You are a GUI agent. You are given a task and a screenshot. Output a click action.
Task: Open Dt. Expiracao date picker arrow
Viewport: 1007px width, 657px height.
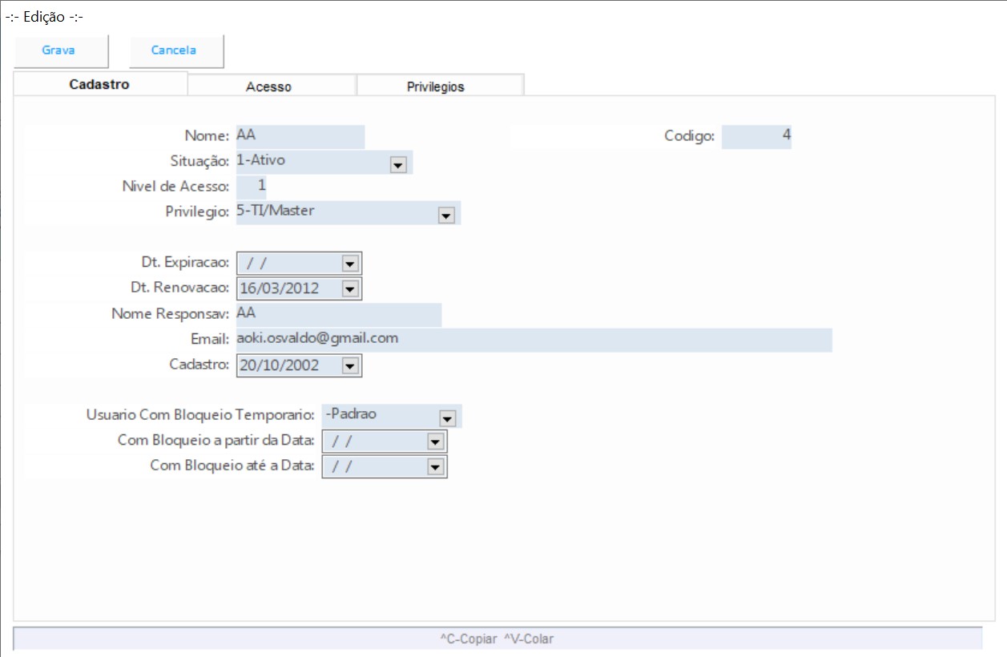(349, 264)
